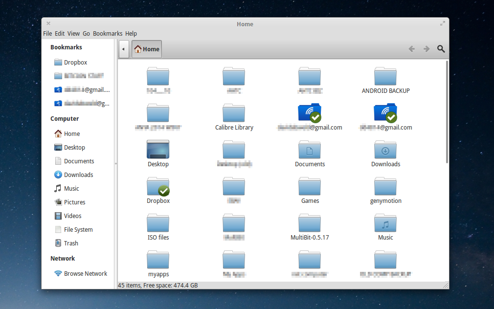Click the Computer sidebar heading
Screen dimensions: 494x309
[65, 119]
